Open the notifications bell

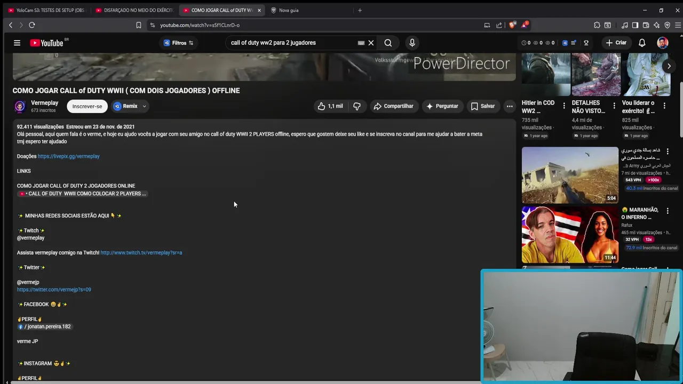642,43
